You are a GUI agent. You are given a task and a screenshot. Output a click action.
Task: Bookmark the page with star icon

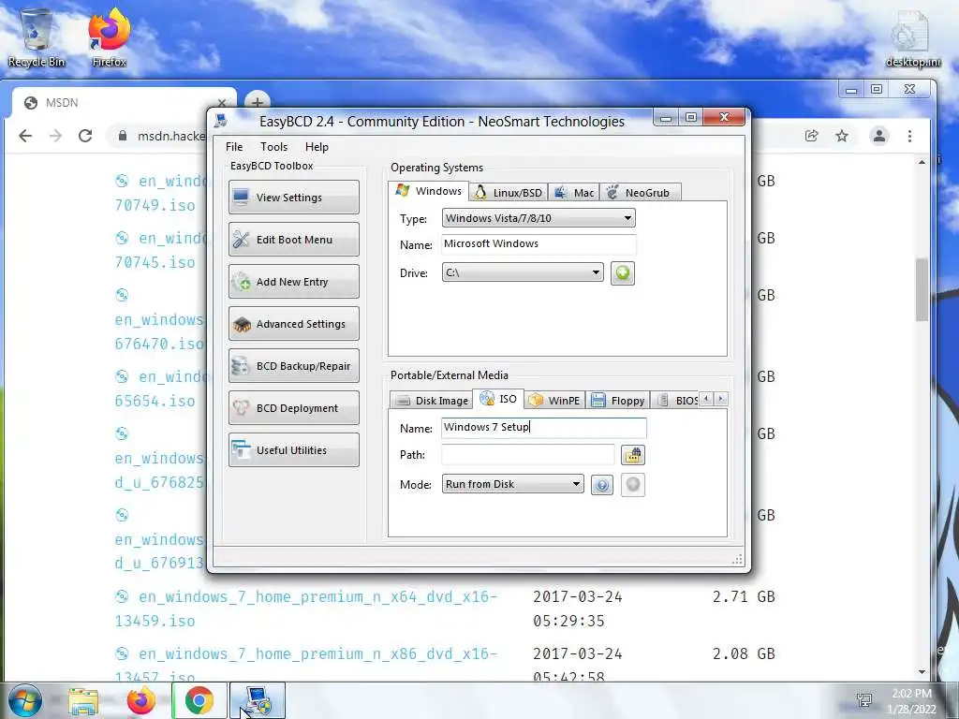[x=842, y=136]
